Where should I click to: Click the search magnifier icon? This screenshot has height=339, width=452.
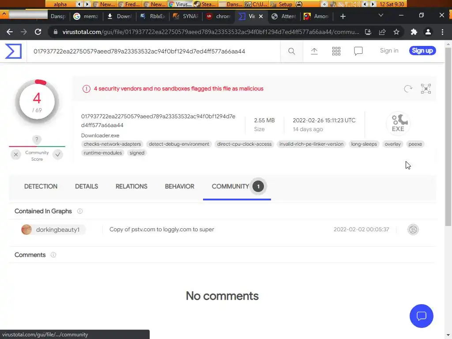tap(291, 51)
